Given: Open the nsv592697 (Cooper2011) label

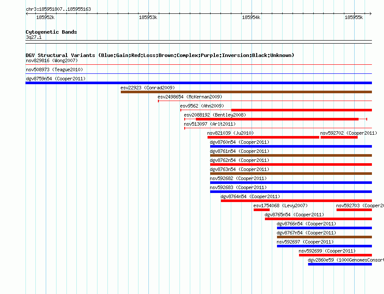Looking at the screenshot, I should 305,242.
